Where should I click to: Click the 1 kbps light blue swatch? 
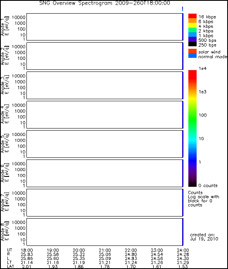pos(192,34)
